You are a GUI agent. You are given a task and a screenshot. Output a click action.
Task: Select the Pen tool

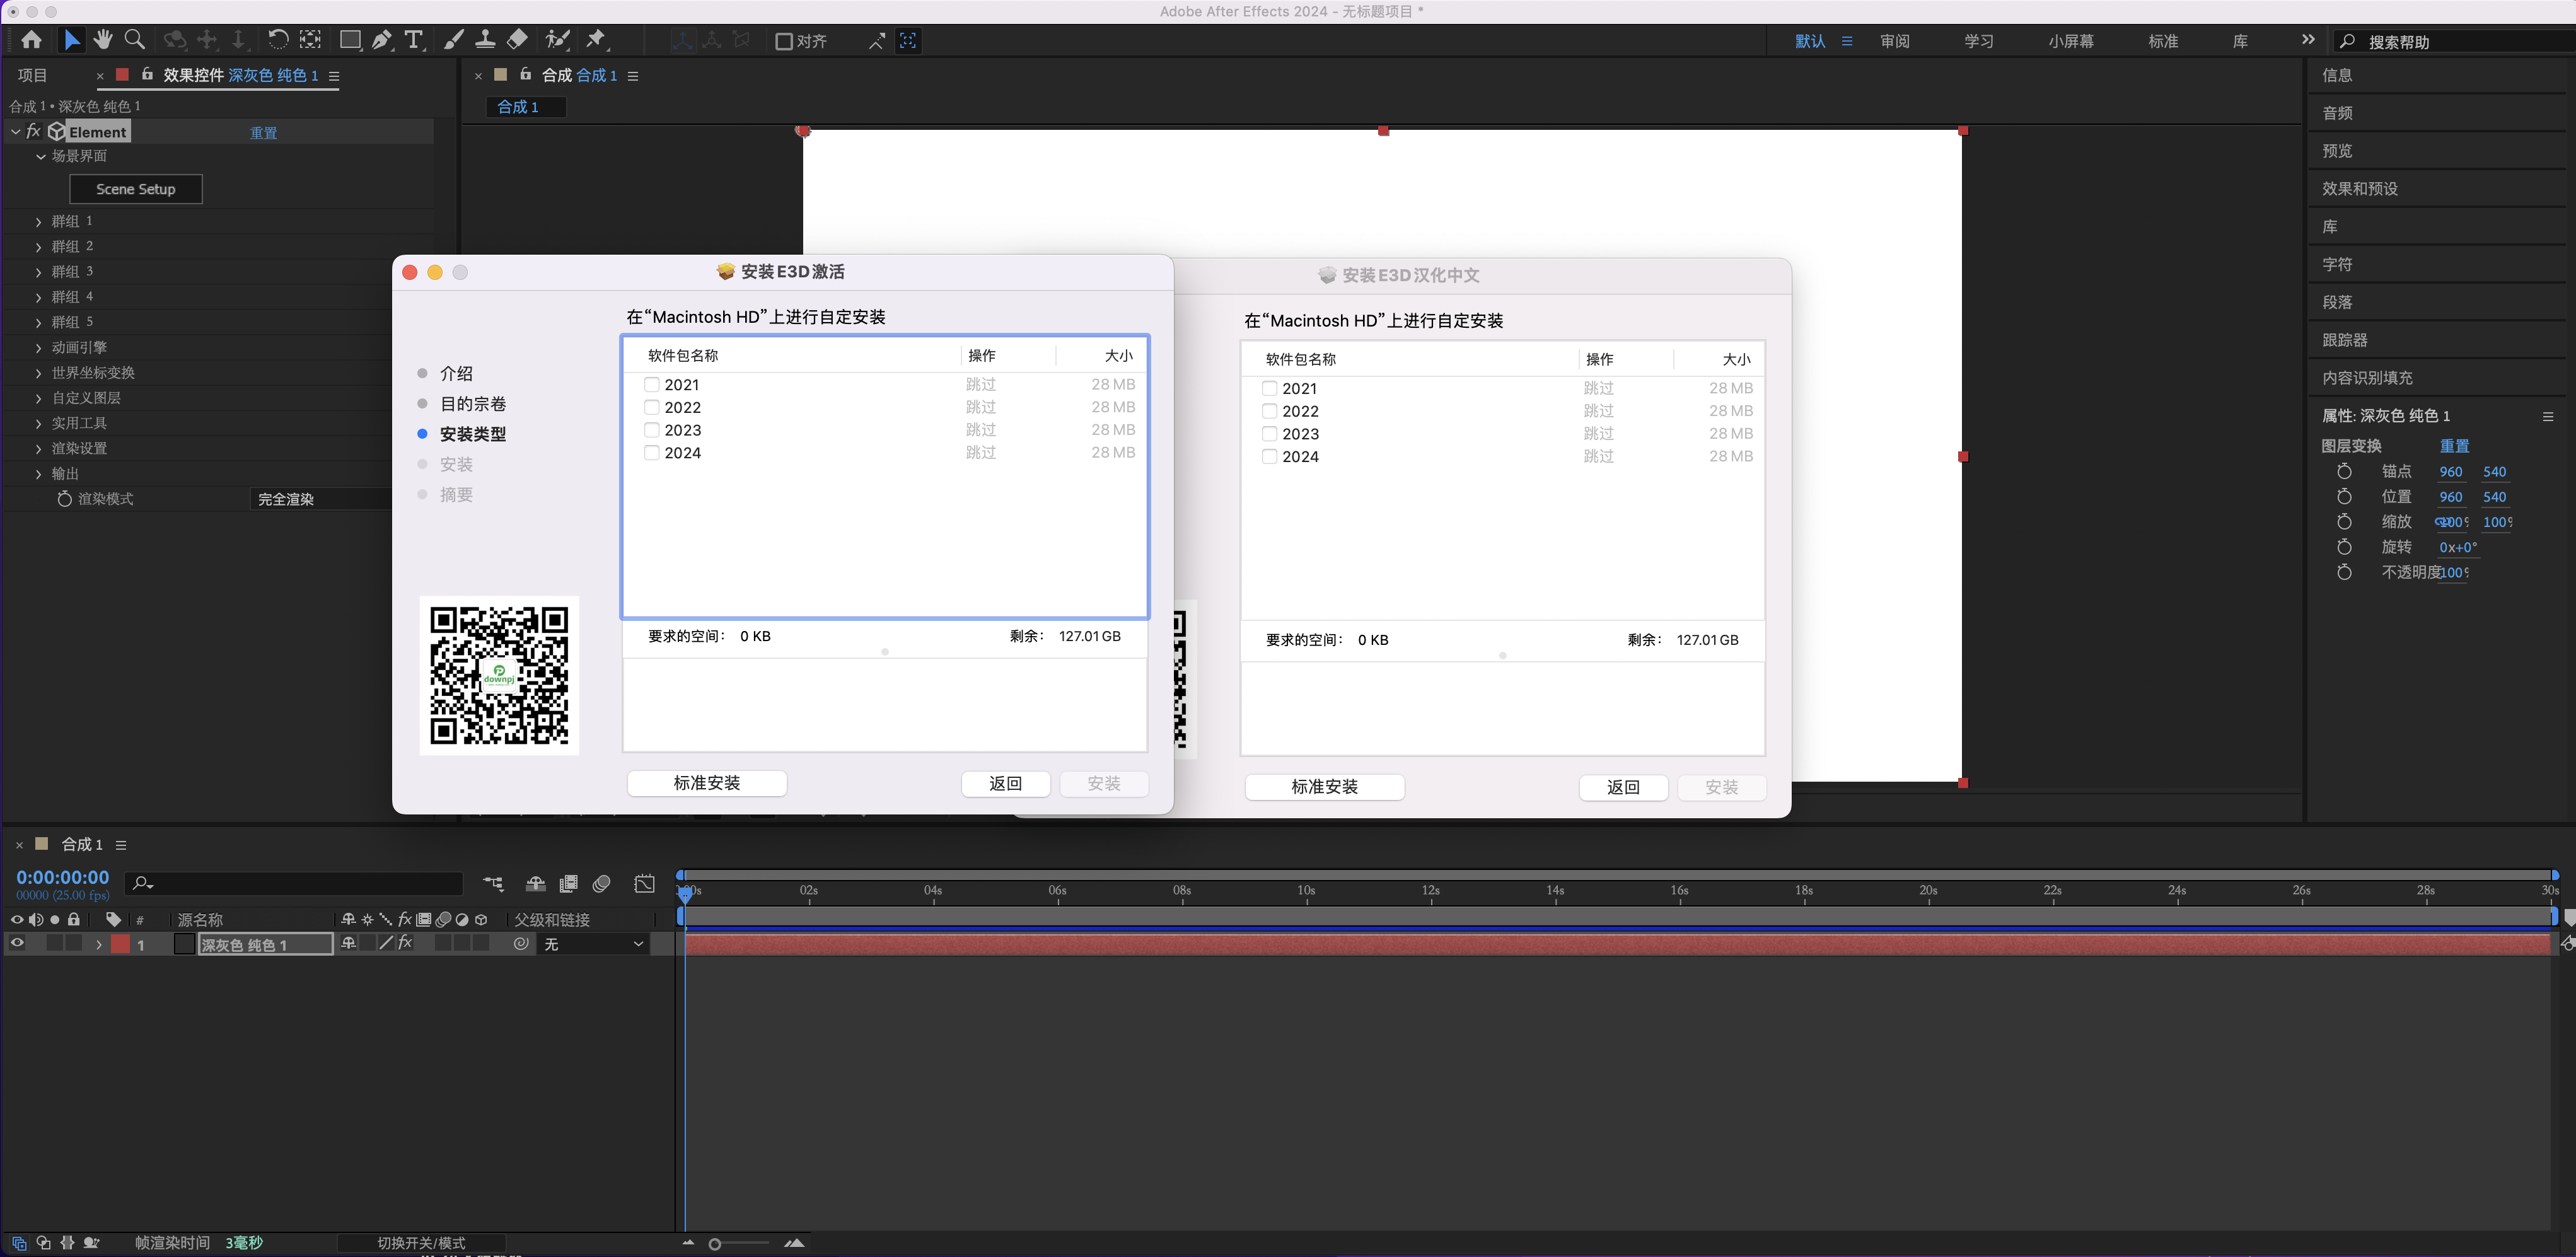382,40
